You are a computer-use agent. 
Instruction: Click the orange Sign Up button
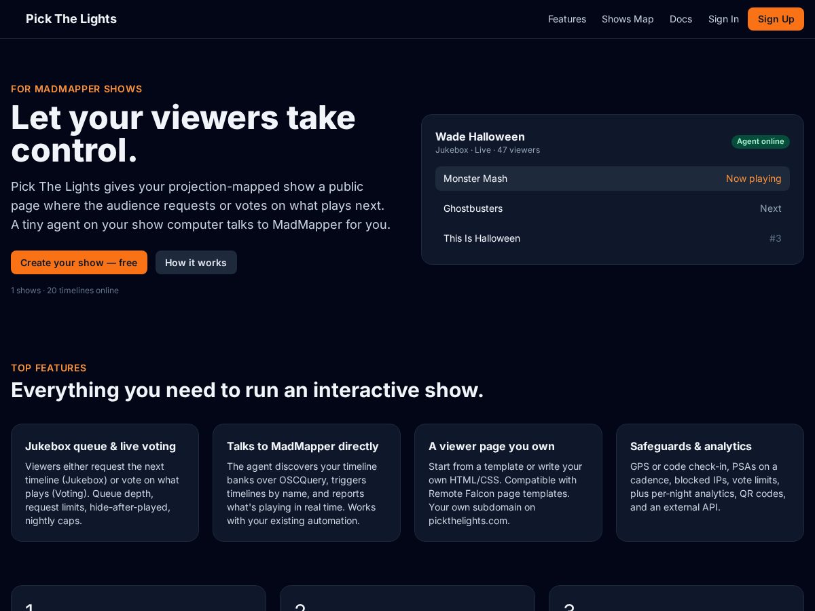(x=776, y=19)
